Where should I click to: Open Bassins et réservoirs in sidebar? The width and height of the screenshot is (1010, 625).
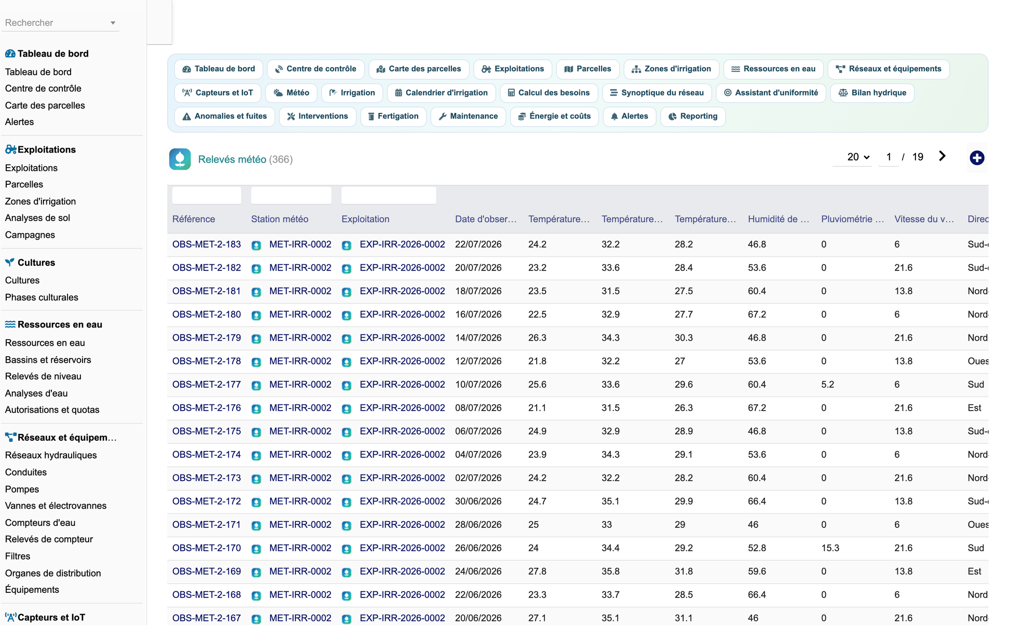click(x=48, y=360)
